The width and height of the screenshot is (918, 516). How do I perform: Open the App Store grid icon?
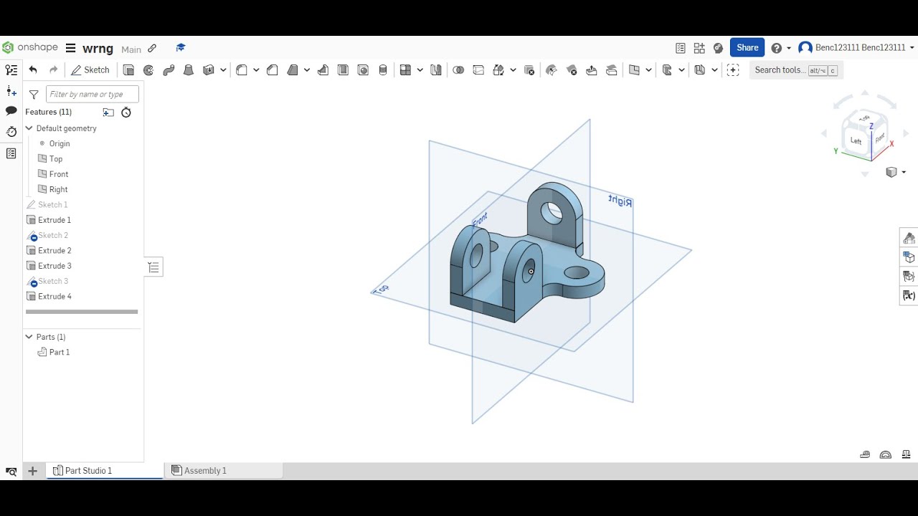pyautogui.click(x=699, y=48)
